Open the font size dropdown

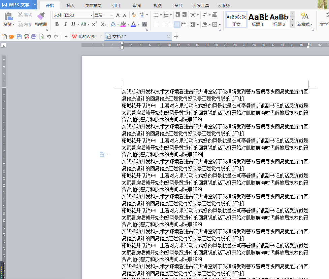tap(112, 15)
